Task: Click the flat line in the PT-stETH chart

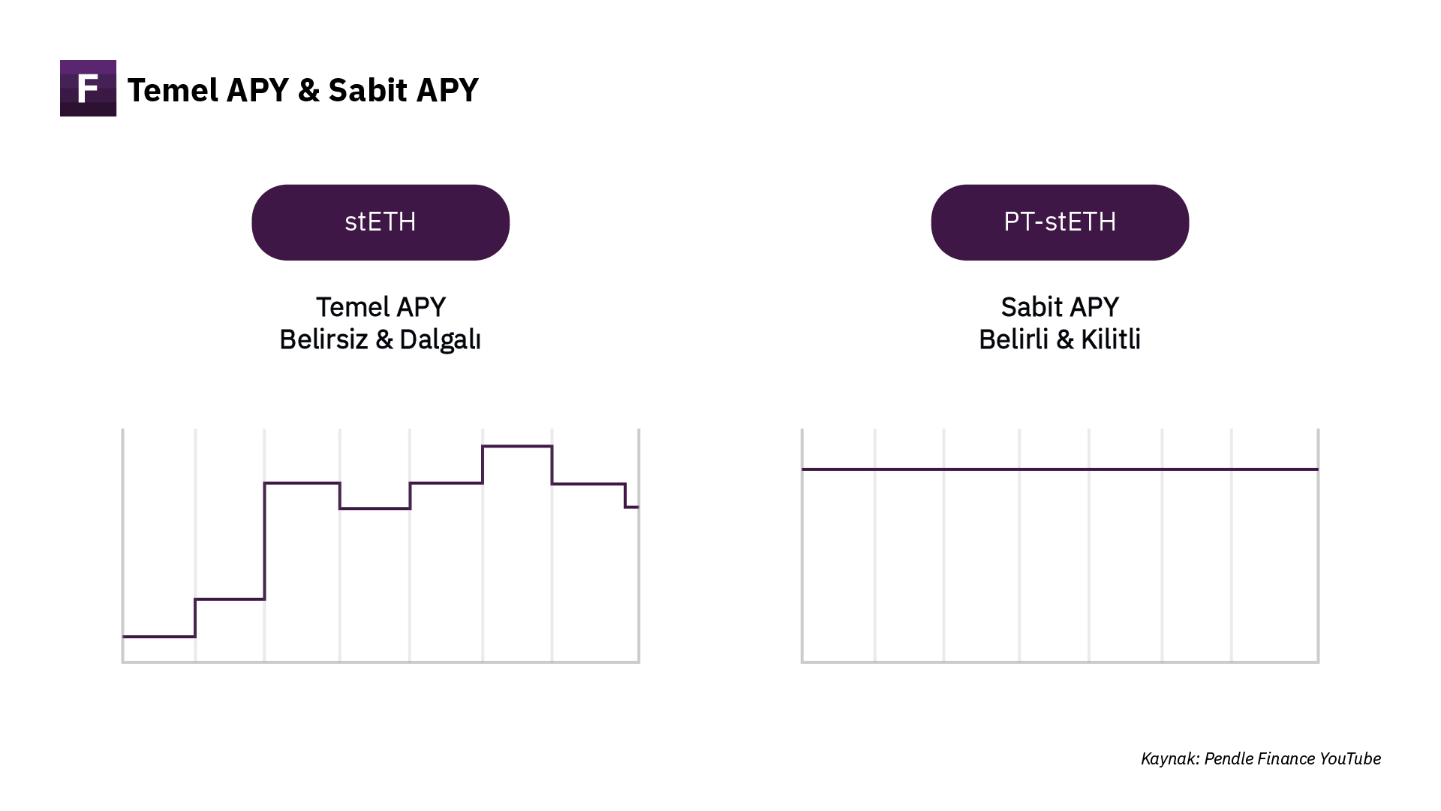Action: (1060, 469)
